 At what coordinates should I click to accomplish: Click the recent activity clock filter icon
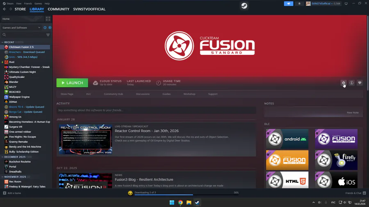pyautogui.click(x=45, y=27)
